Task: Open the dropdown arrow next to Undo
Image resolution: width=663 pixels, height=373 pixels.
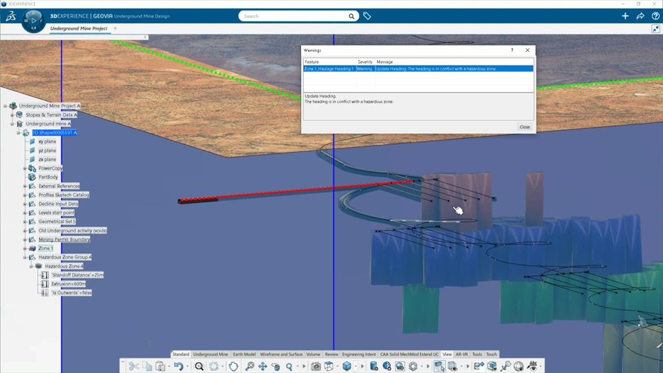Action: click(x=187, y=366)
